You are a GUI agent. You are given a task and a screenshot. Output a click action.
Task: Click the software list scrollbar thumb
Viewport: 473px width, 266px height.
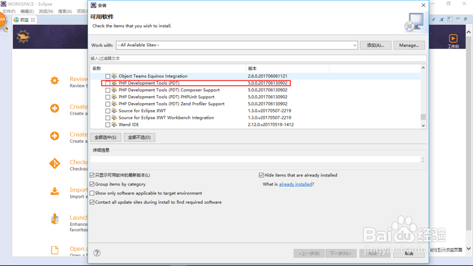(423, 117)
